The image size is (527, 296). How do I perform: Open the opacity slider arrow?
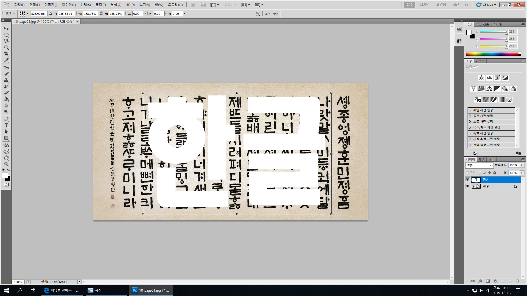tap(522, 165)
